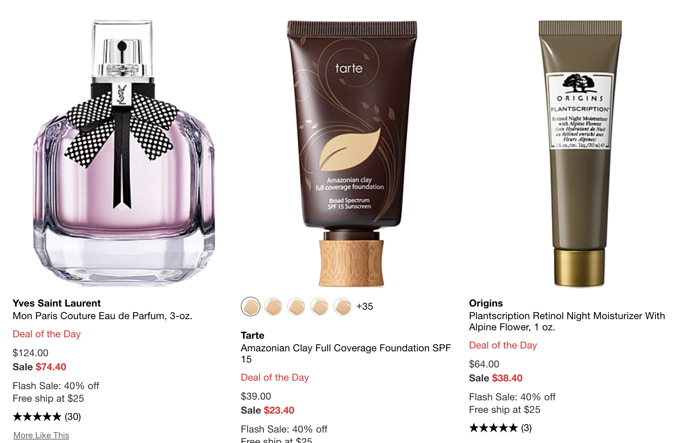Open Mon Paris Couture Eau de Parfum title
The height and width of the screenshot is (443, 679).
pyautogui.click(x=103, y=316)
